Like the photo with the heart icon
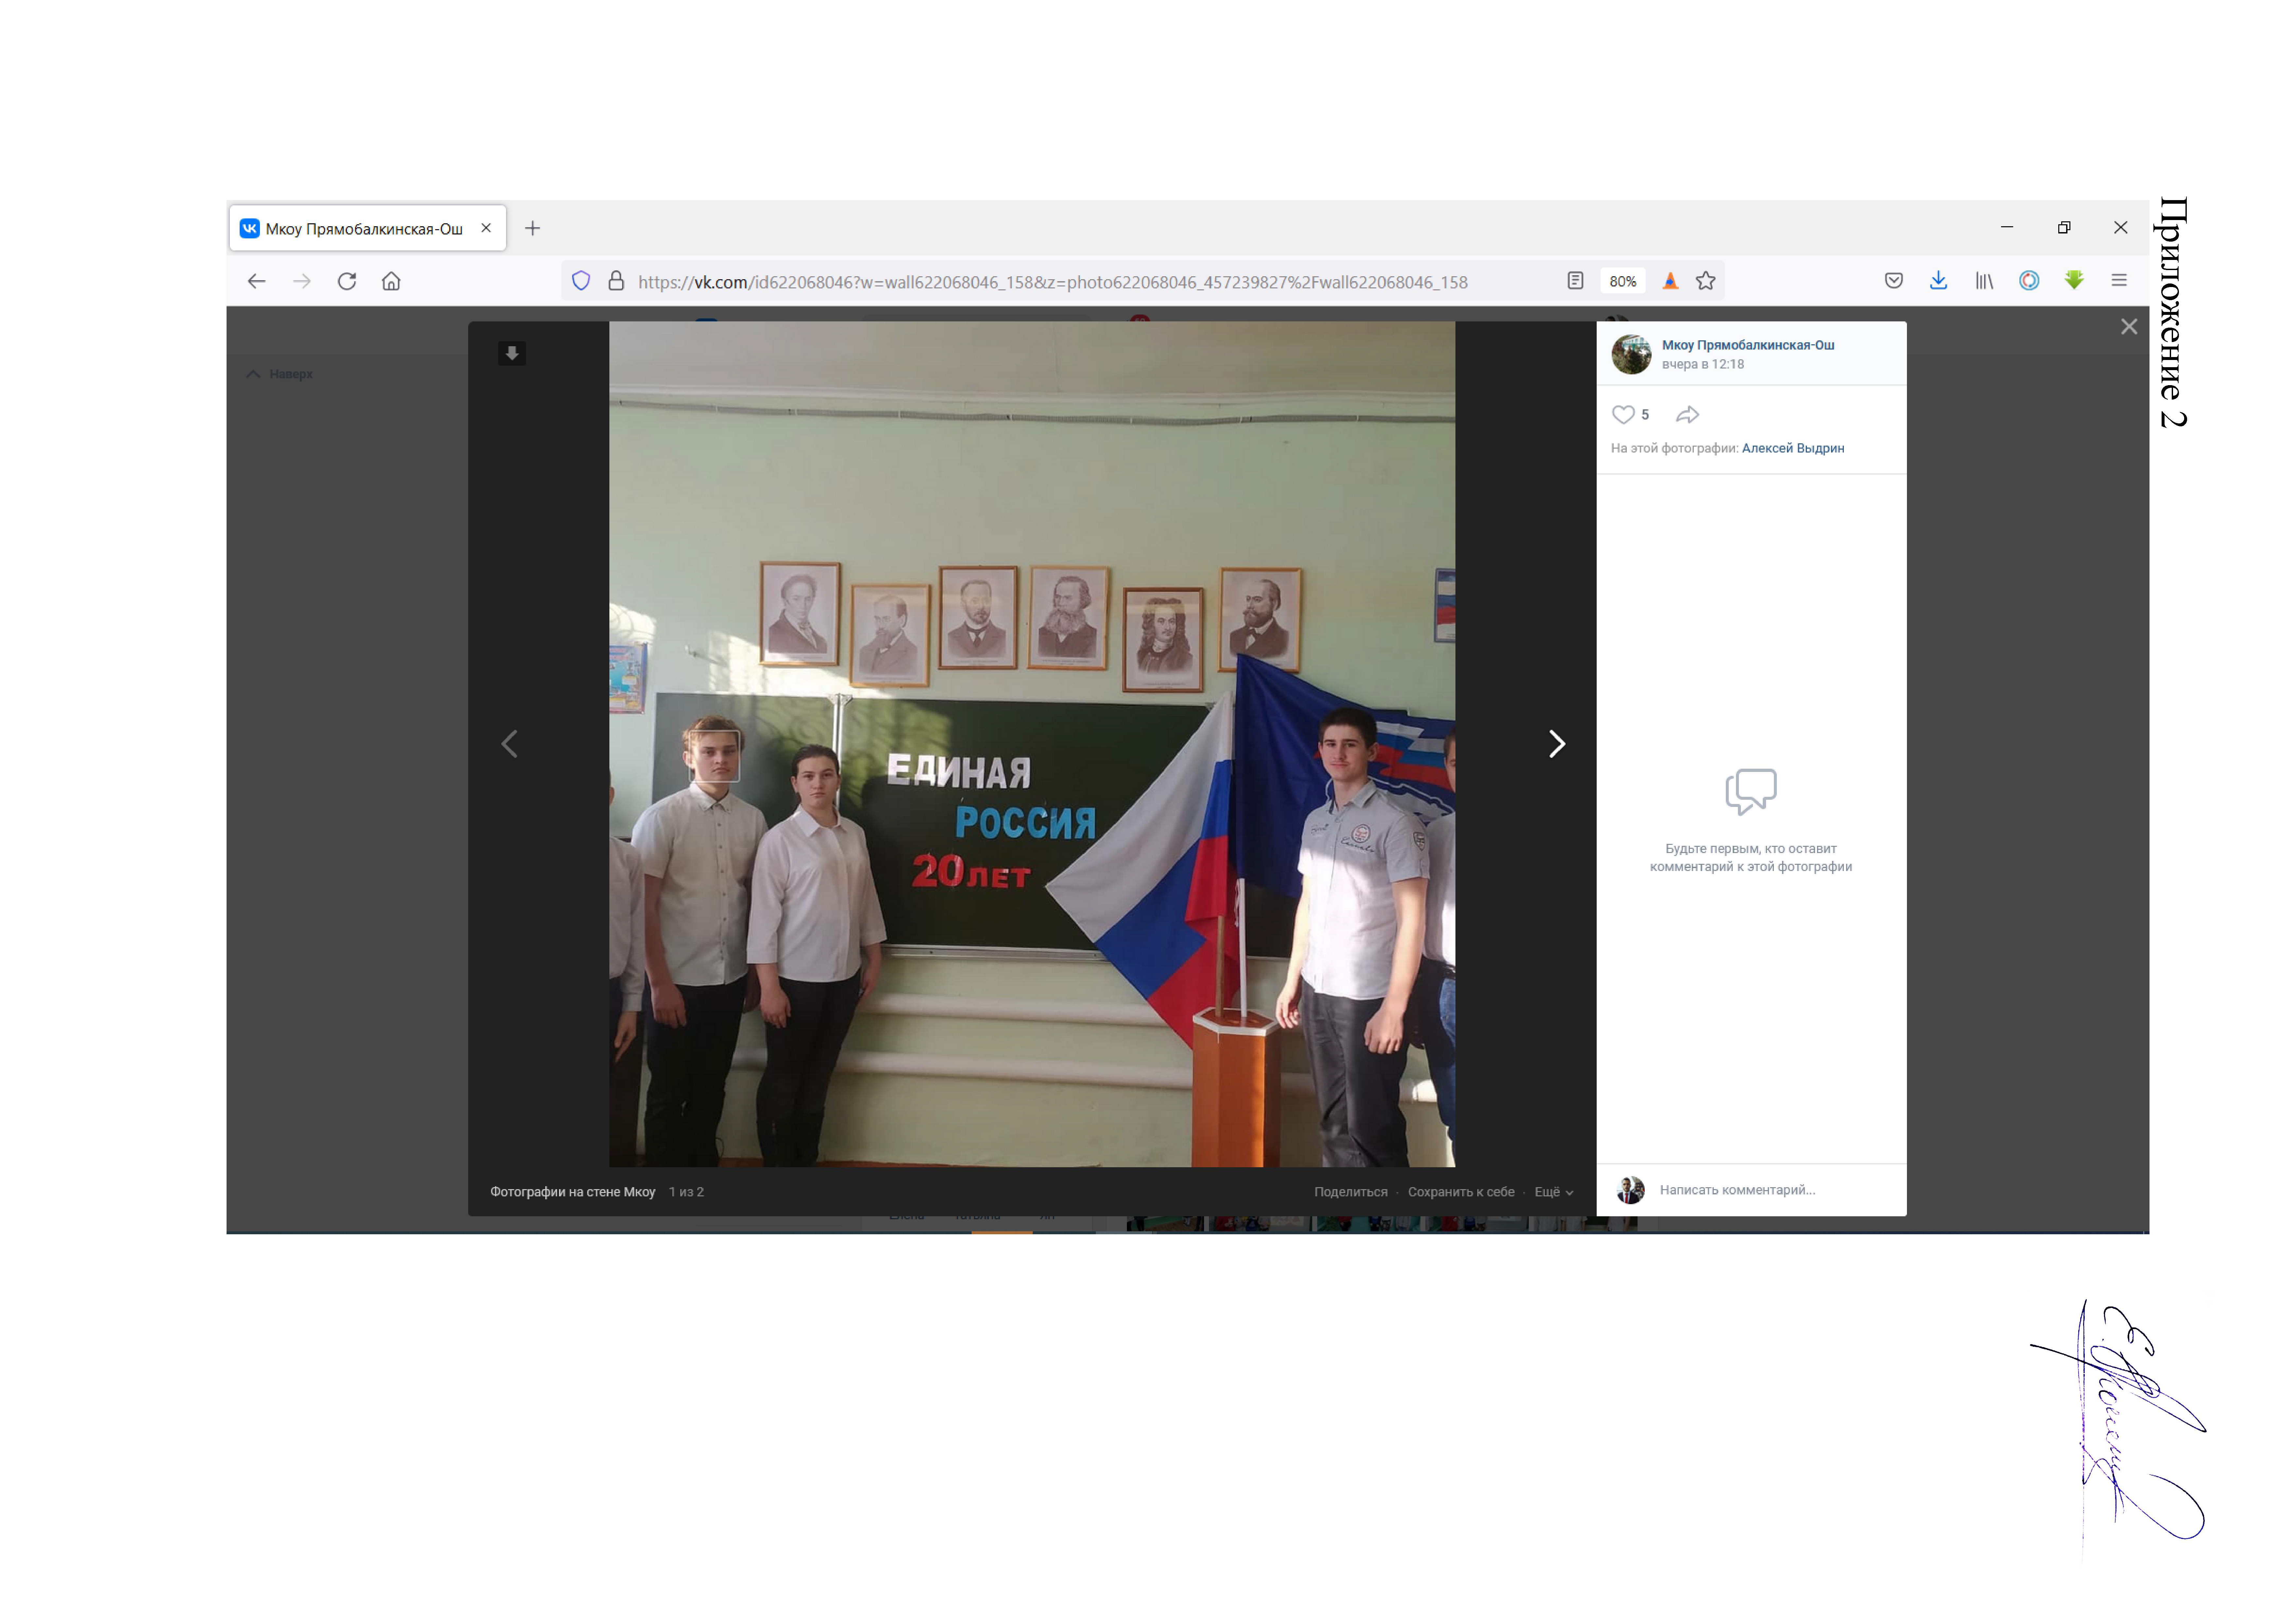Screen dimensions: 2294x1624 pyautogui.click(x=1623, y=415)
